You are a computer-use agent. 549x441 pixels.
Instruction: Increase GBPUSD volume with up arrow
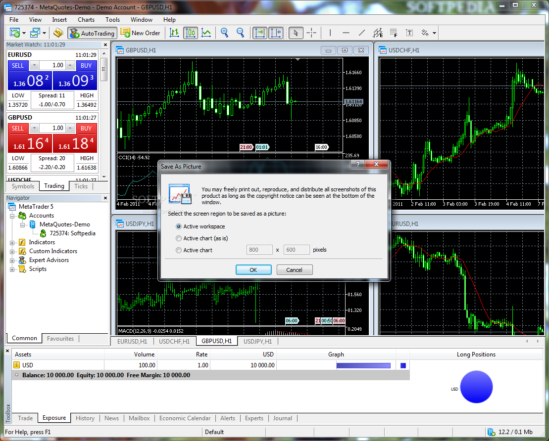click(x=70, y=128)
